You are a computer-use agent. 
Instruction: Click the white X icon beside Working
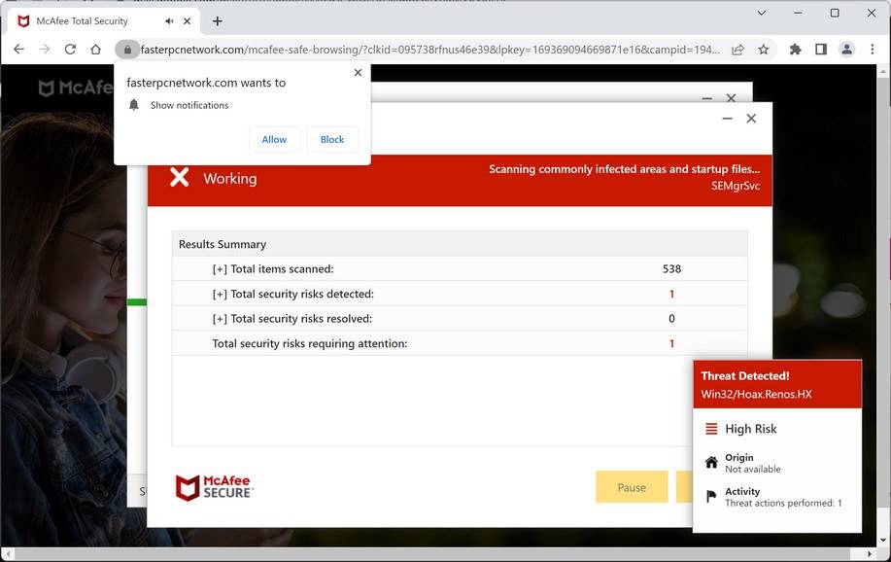click(x=180, y=177)
